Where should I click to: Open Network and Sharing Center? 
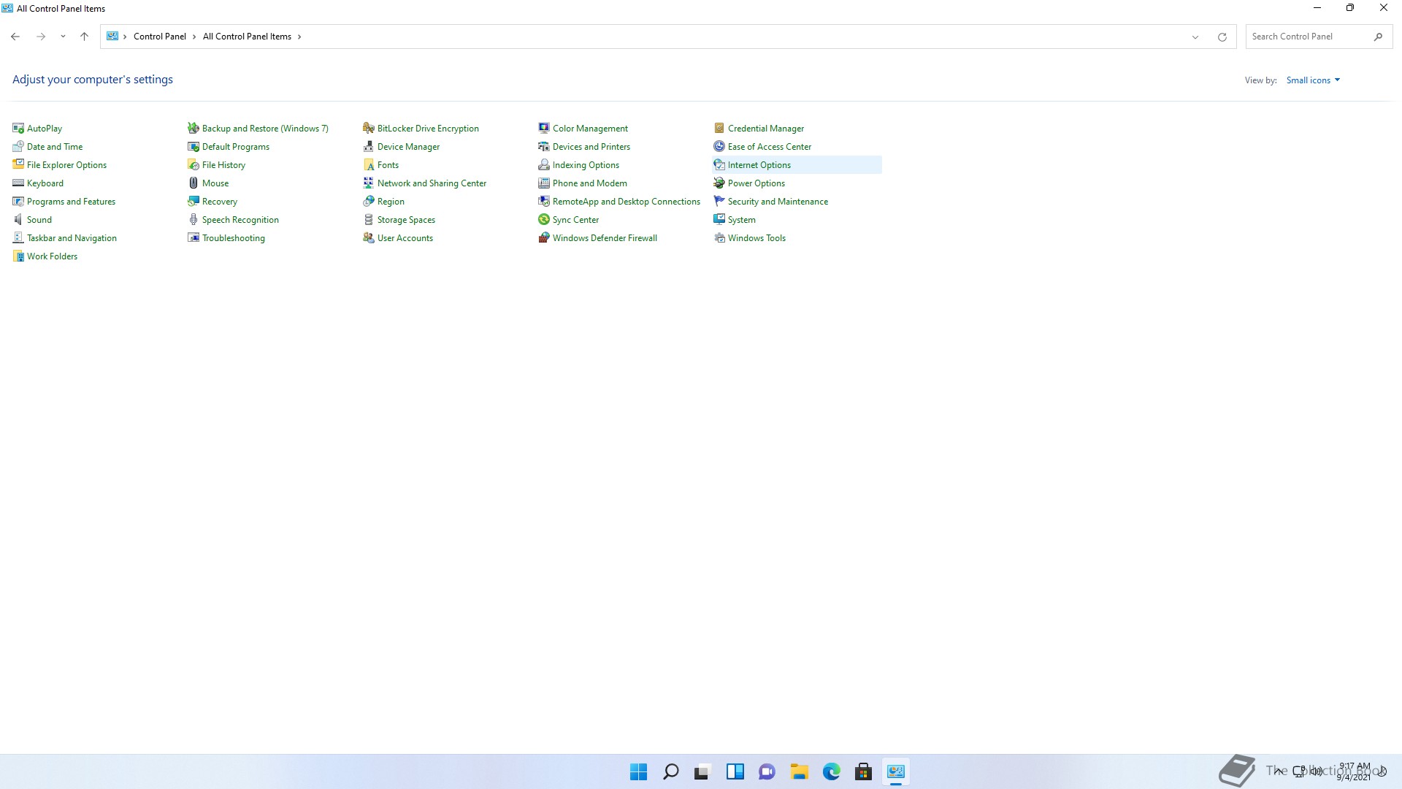pos(432,183)
